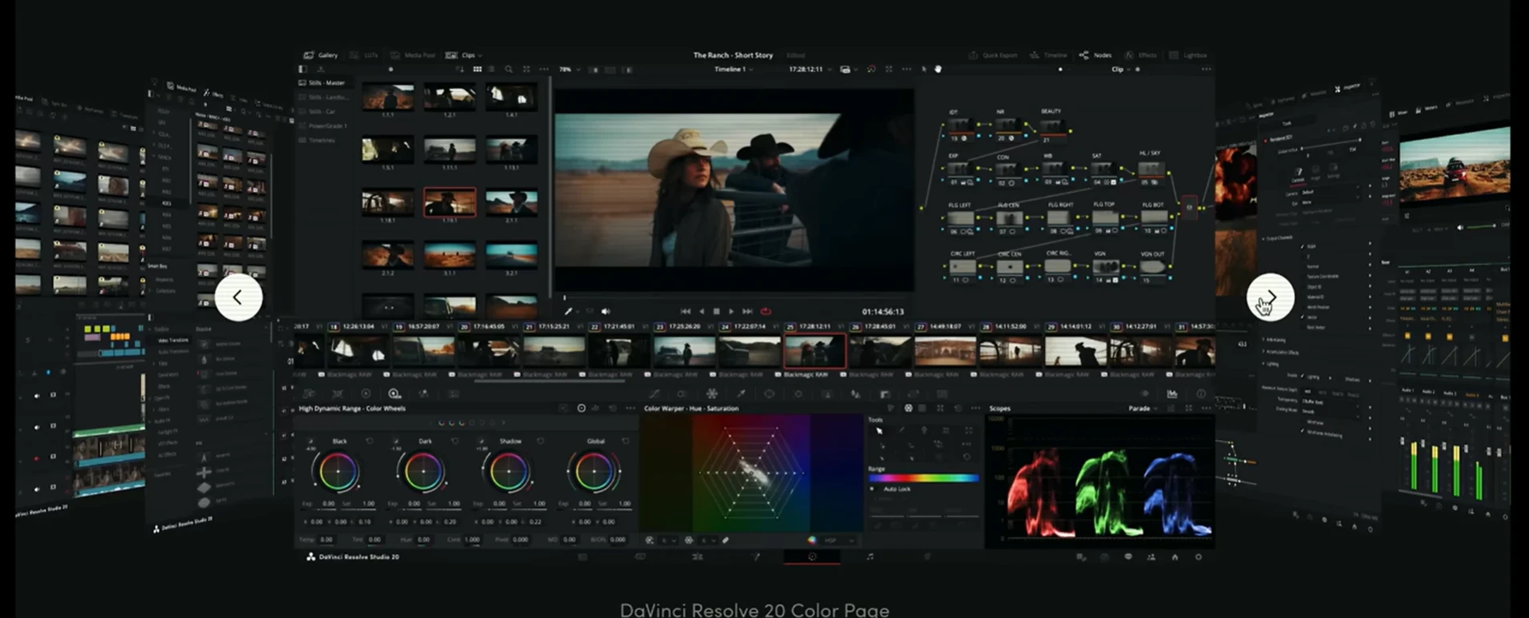Play the clip in reverse

(x=702, y=312)
